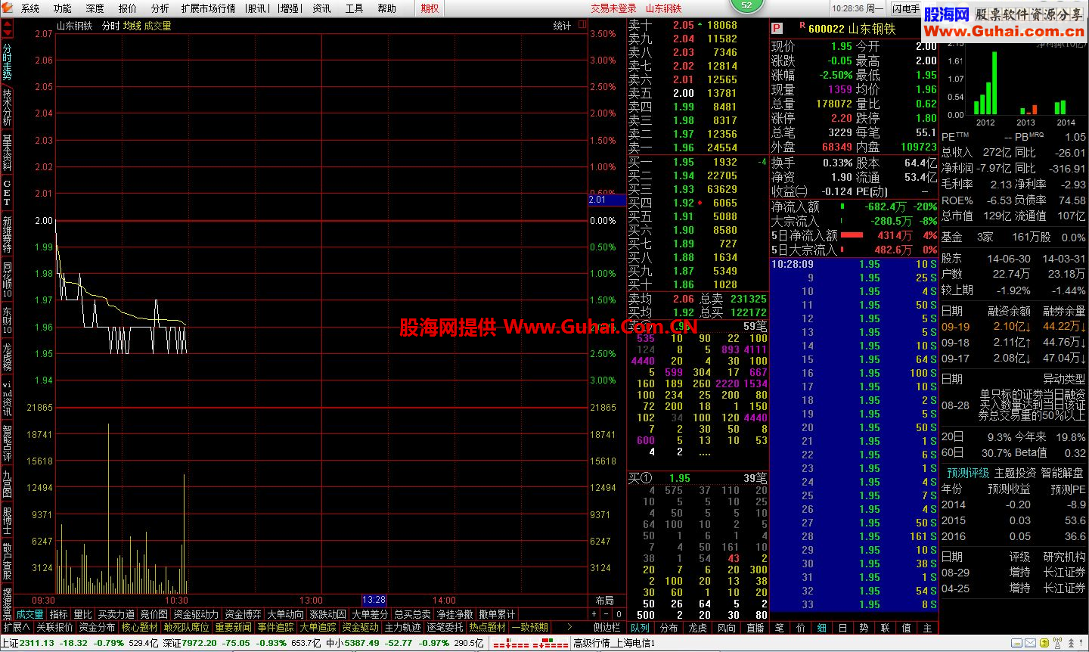Image resolution: width=1089 pixels, height=652 pixels.
Task: Open 分时走势 in left sidebar
Action: click(7, 63)
